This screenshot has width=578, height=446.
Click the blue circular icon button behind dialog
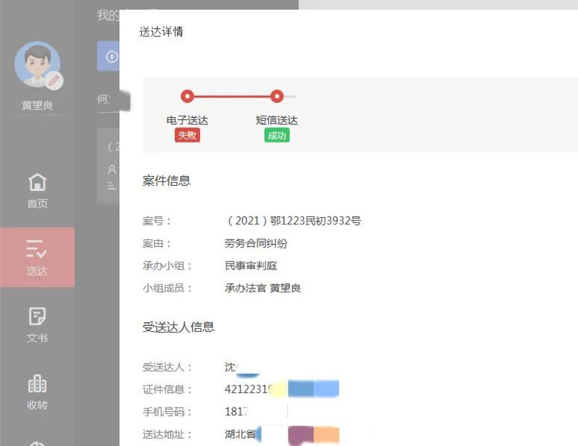(x=112, y=57)
